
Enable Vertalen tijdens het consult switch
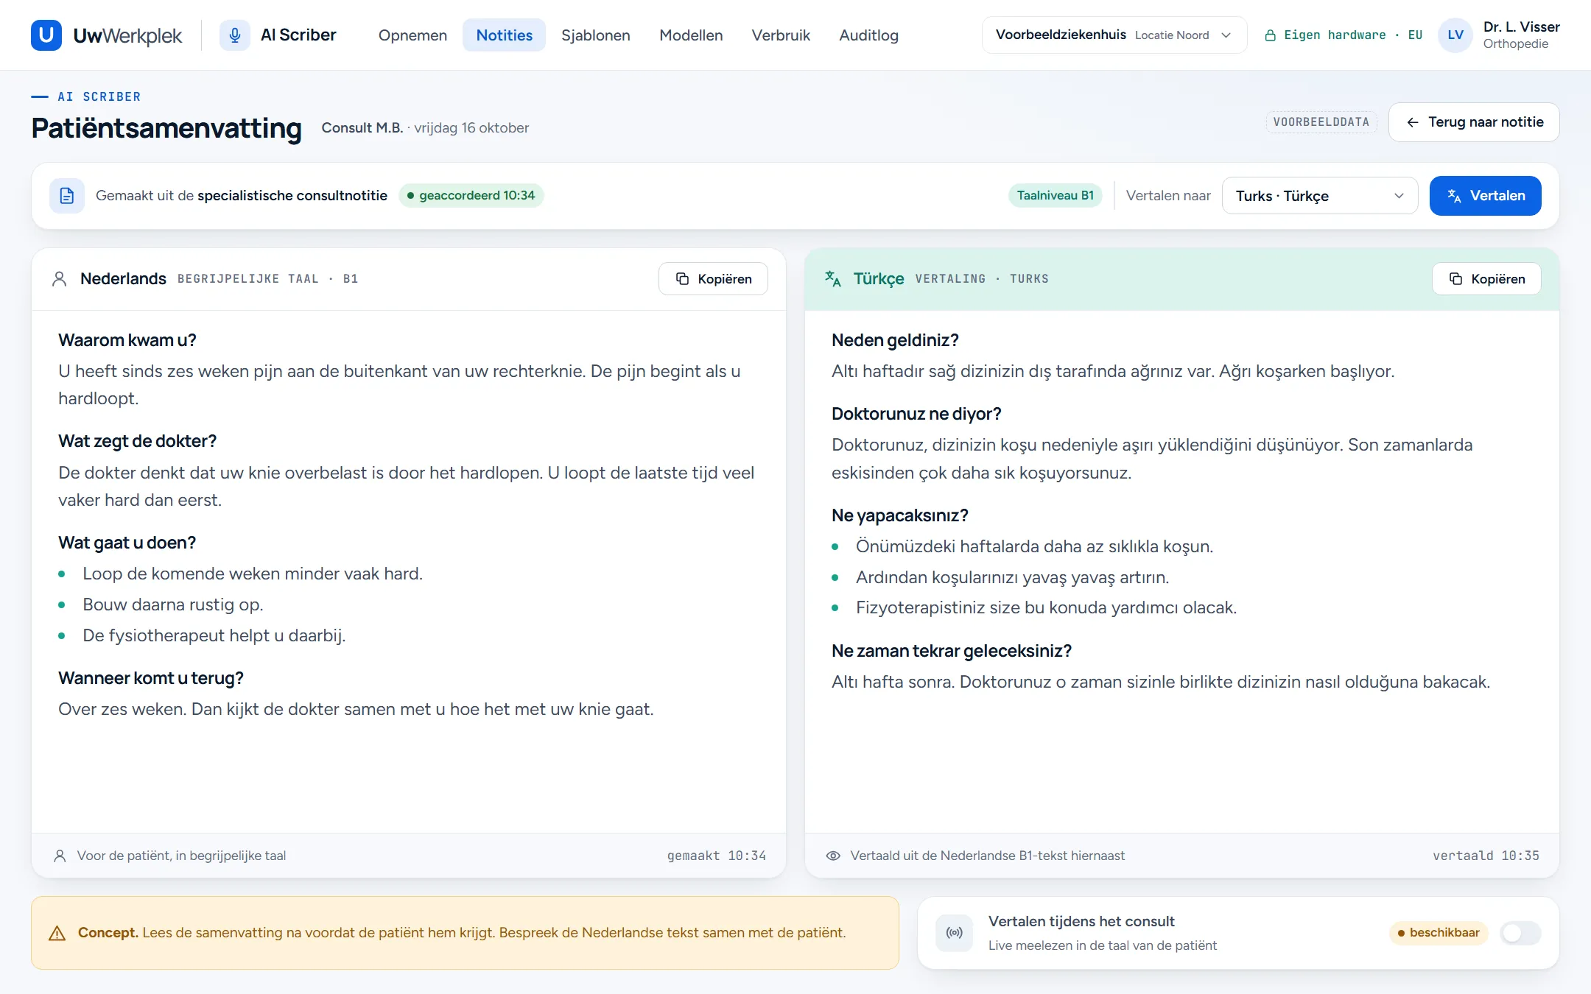[1521, 933]
